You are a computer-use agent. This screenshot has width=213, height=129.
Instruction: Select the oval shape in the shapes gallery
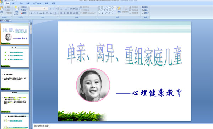tap(112, 7)
